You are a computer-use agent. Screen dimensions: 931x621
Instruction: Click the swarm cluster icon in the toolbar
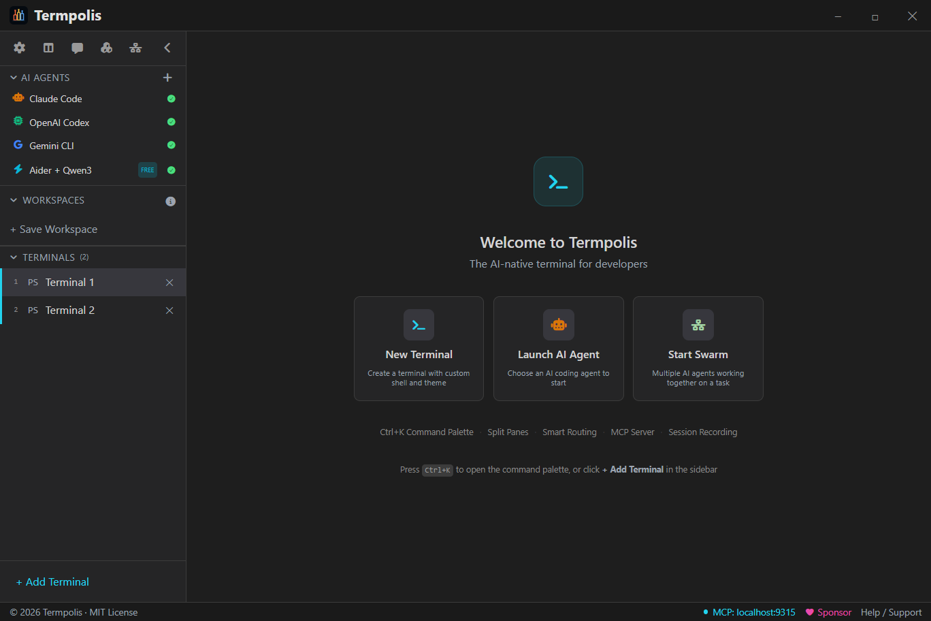point(106,48)
